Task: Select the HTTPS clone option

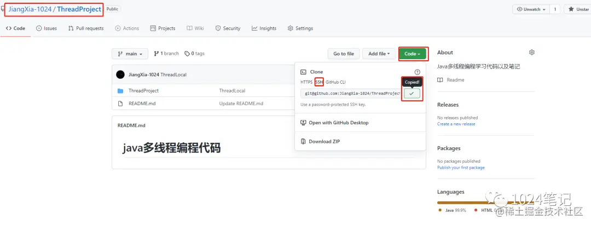Action: 306,82
